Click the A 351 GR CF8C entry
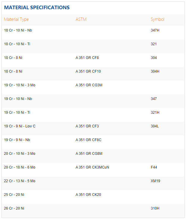Screen dimensions: 187x220 [88, 140]
